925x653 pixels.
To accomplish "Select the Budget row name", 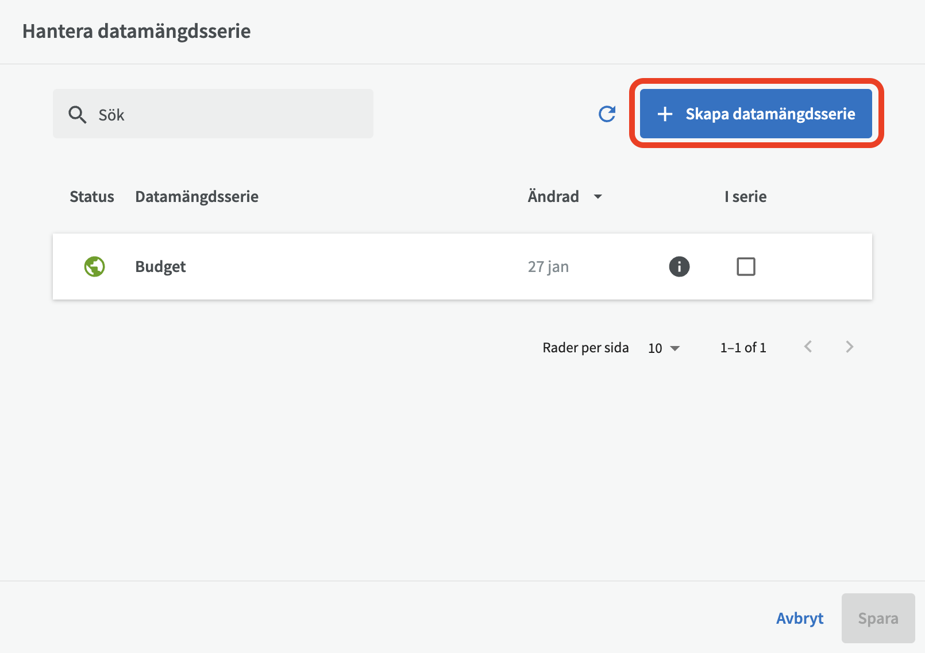I will click(160, 266).
